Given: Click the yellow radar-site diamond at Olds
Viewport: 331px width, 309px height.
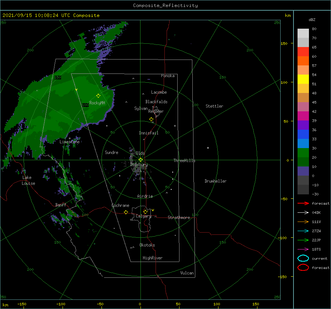Looking at the screenshot, I should (x=140, y=160).
